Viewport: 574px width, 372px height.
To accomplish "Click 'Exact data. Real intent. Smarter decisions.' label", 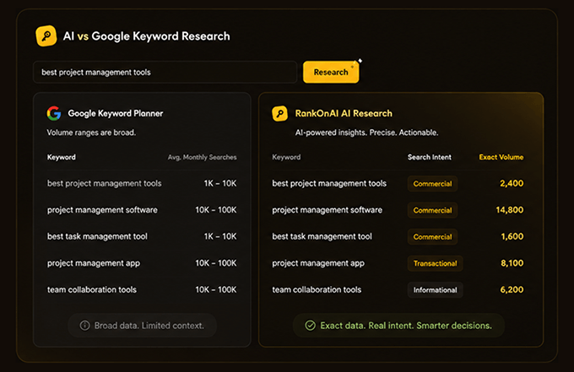I will (x=406, y=326).
